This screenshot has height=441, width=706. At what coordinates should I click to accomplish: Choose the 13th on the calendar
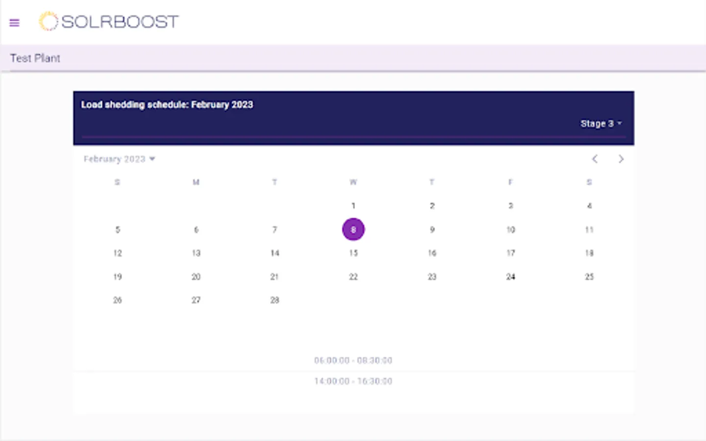[196, 253]
